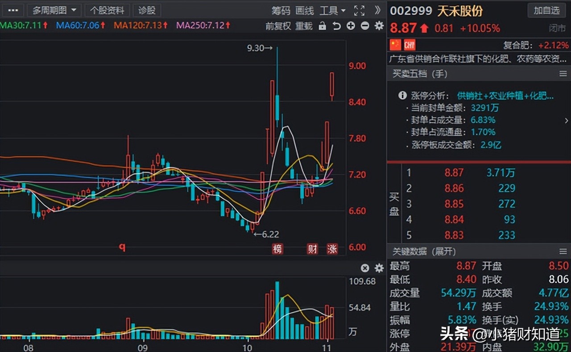
Task: Open the 买卖五档 panel hamburger menu icon
Action: coord(563,74)
